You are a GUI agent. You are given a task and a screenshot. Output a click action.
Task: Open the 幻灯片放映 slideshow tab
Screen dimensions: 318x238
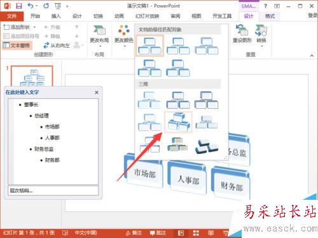pyautogui.click(x=148, y=16)
